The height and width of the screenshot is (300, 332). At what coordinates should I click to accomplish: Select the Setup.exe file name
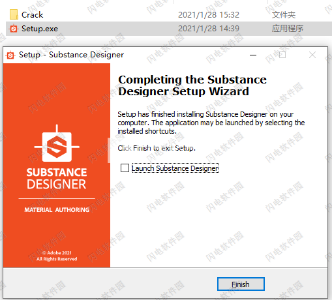(40, 29)
